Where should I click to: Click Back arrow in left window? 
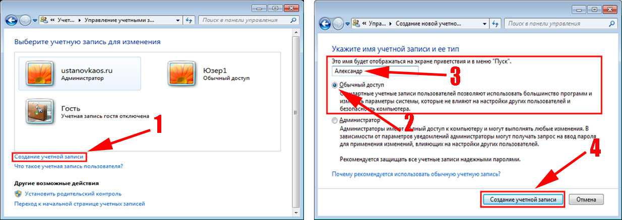pyautogui.click(x=11, y=20)
